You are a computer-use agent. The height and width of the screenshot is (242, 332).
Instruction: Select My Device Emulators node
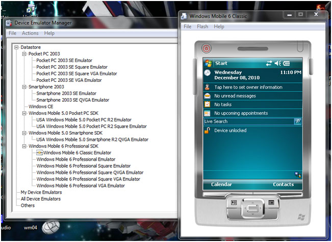tap(41, 192)
